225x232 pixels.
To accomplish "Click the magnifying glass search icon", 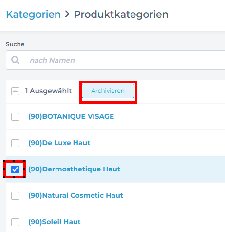I will (15, 60).
